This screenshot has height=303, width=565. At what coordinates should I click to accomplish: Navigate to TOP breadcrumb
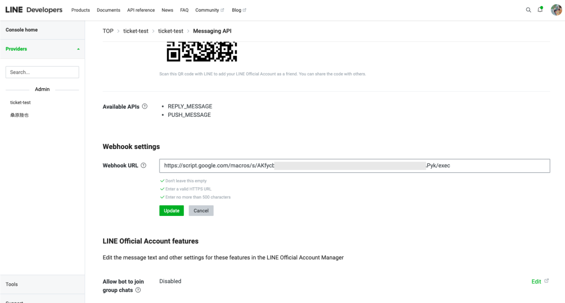(x=107, y=31)
